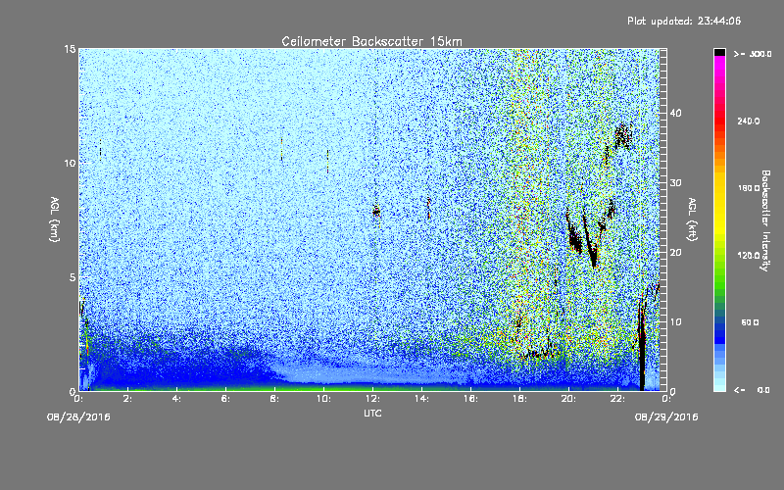Click the '22:' hour label on time axis
Screen dimensions: 784x490
point(617,399)
